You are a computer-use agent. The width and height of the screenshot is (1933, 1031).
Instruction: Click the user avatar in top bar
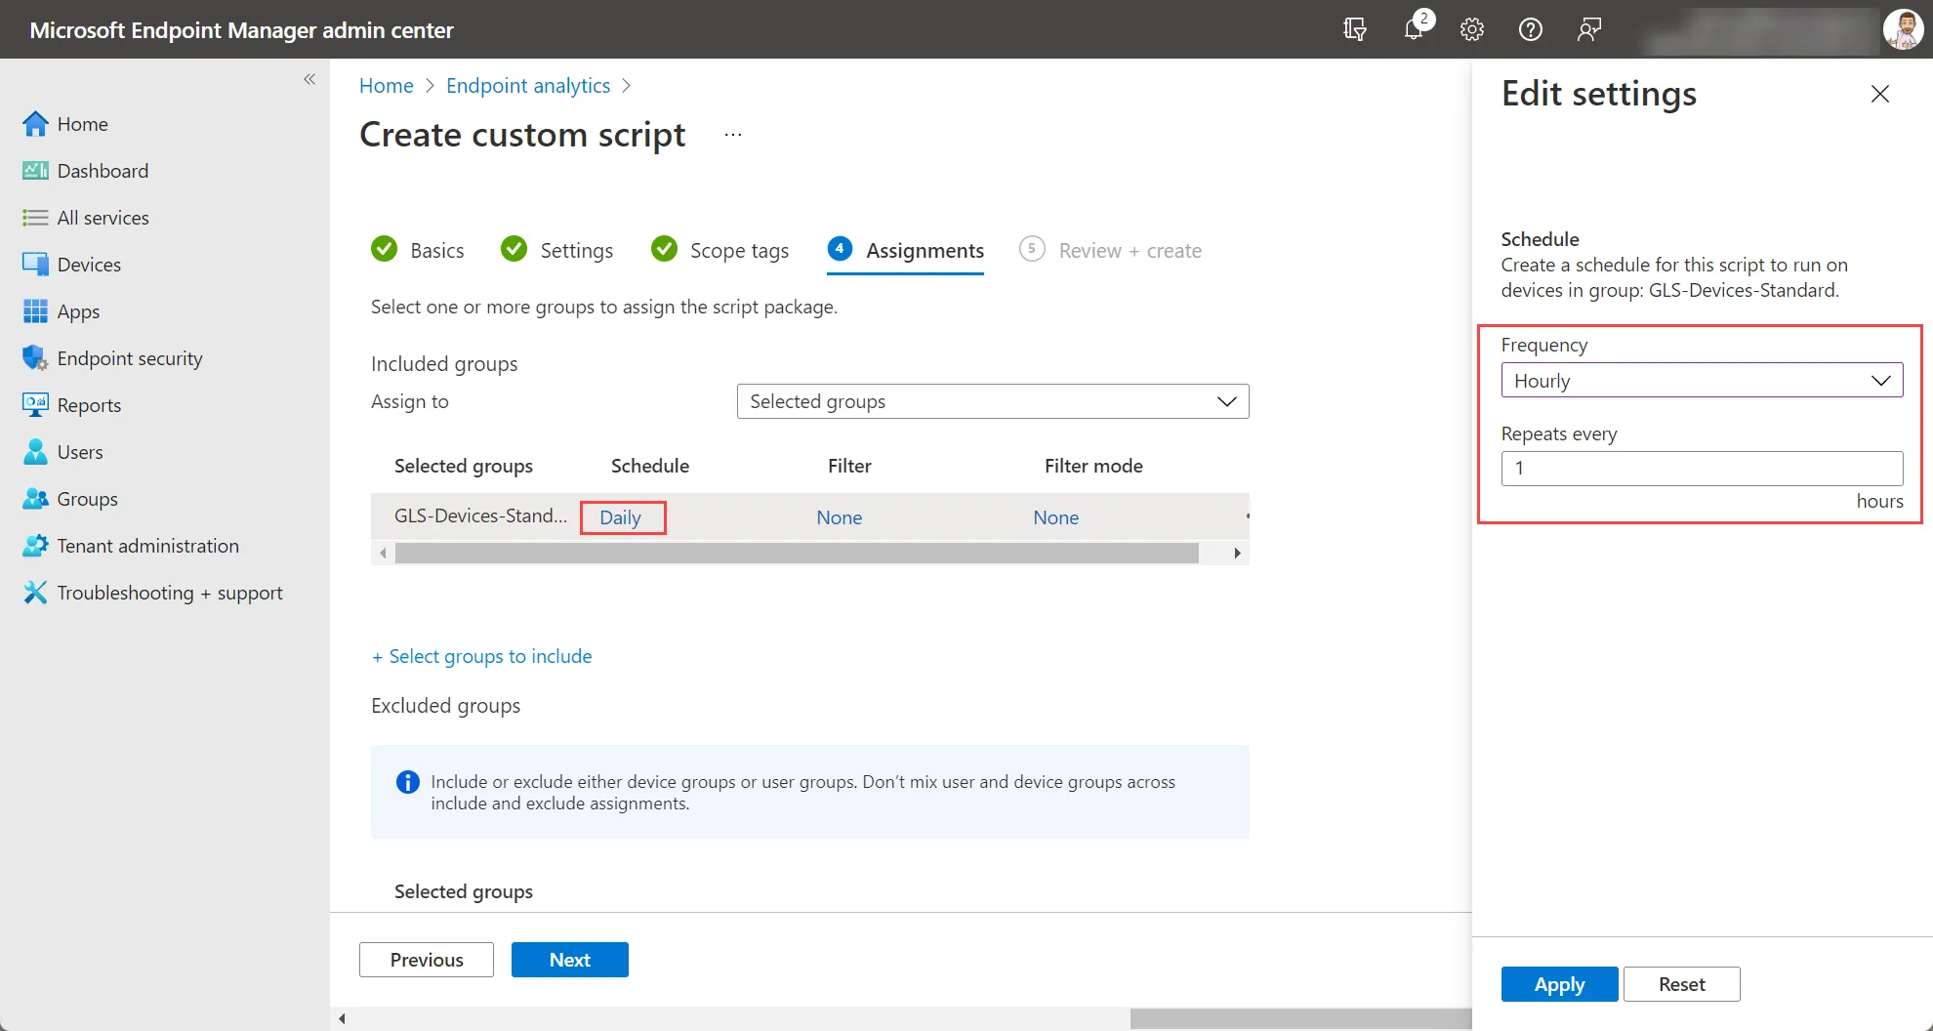1903,29
